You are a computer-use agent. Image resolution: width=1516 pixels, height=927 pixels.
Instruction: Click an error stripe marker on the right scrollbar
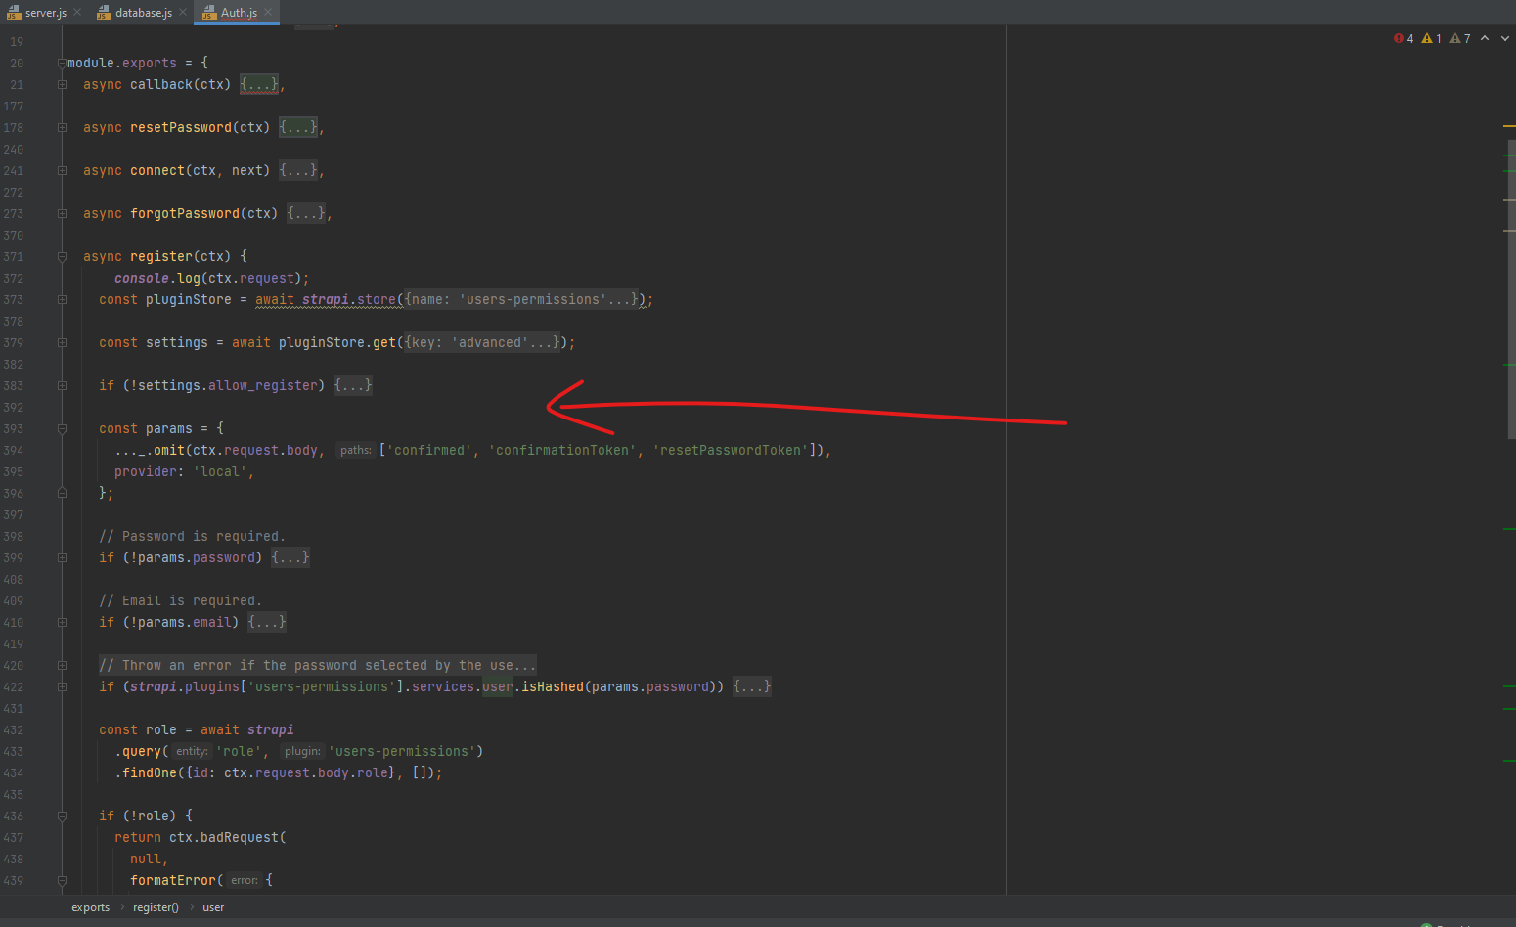(1510, 124)
